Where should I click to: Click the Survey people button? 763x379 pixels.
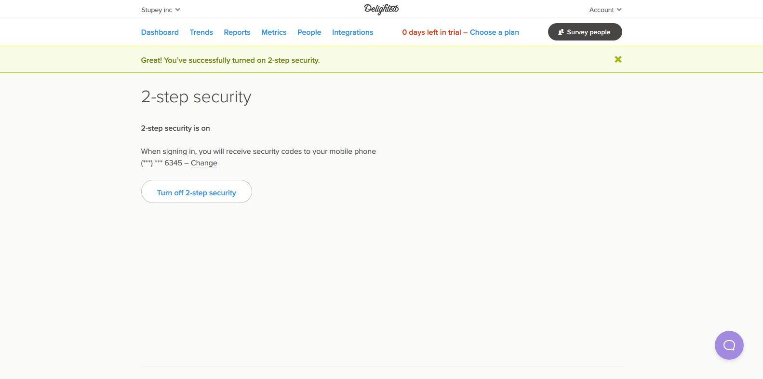tap(585, 32)
